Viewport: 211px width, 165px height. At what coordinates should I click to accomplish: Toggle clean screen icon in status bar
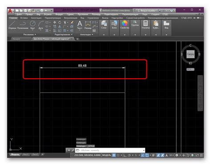pos(197,155)
